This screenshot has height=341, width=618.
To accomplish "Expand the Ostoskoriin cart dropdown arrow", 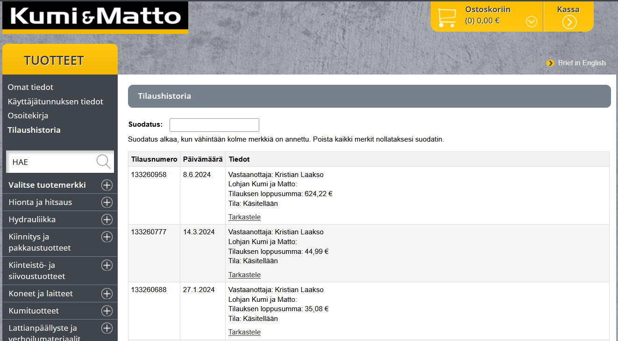I will 531,21.
